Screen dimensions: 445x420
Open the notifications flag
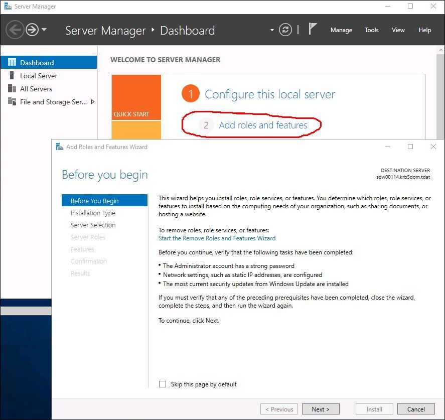[313, 29]
